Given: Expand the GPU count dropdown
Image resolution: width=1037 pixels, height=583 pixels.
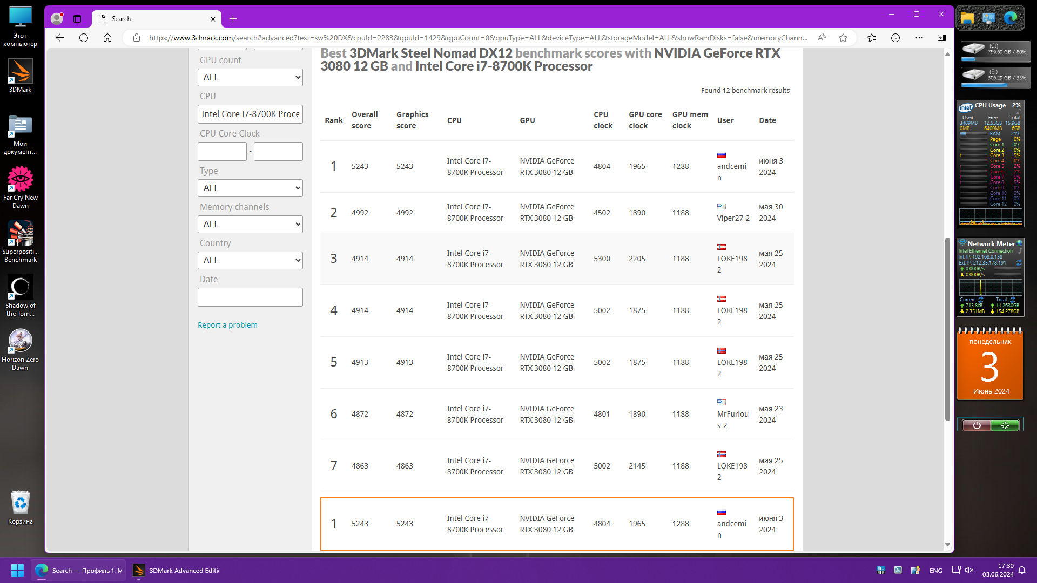Looking at the screenshot, I should tap(250, 77).
